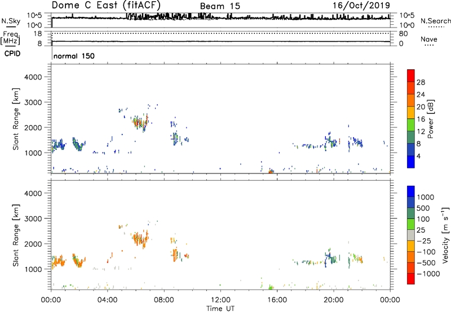Click the "Nave" legend label

pyautogui.click(x=429, y=39)
